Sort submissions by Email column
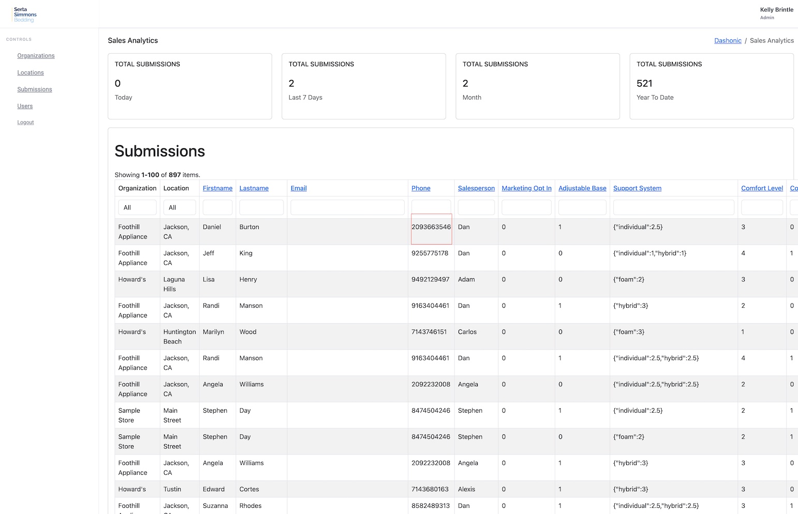Screen dimensions: 798x514 pos(299,188)
